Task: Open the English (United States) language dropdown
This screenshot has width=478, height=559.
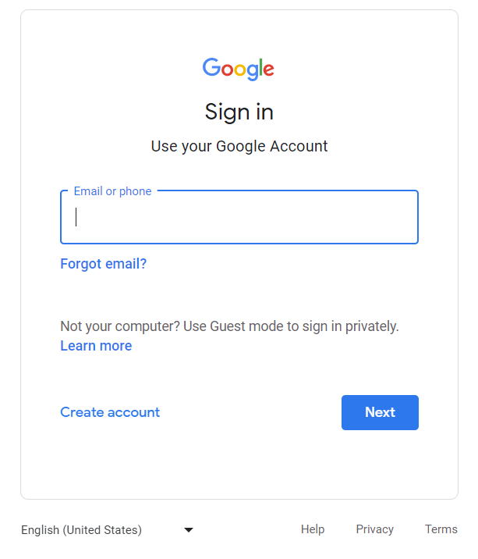Action: point(107,530)
